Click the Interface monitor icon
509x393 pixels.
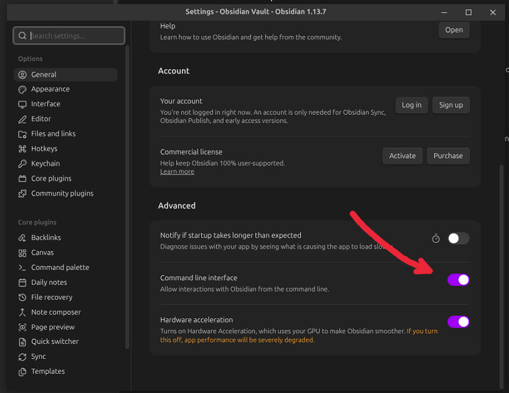pos(22,105)
